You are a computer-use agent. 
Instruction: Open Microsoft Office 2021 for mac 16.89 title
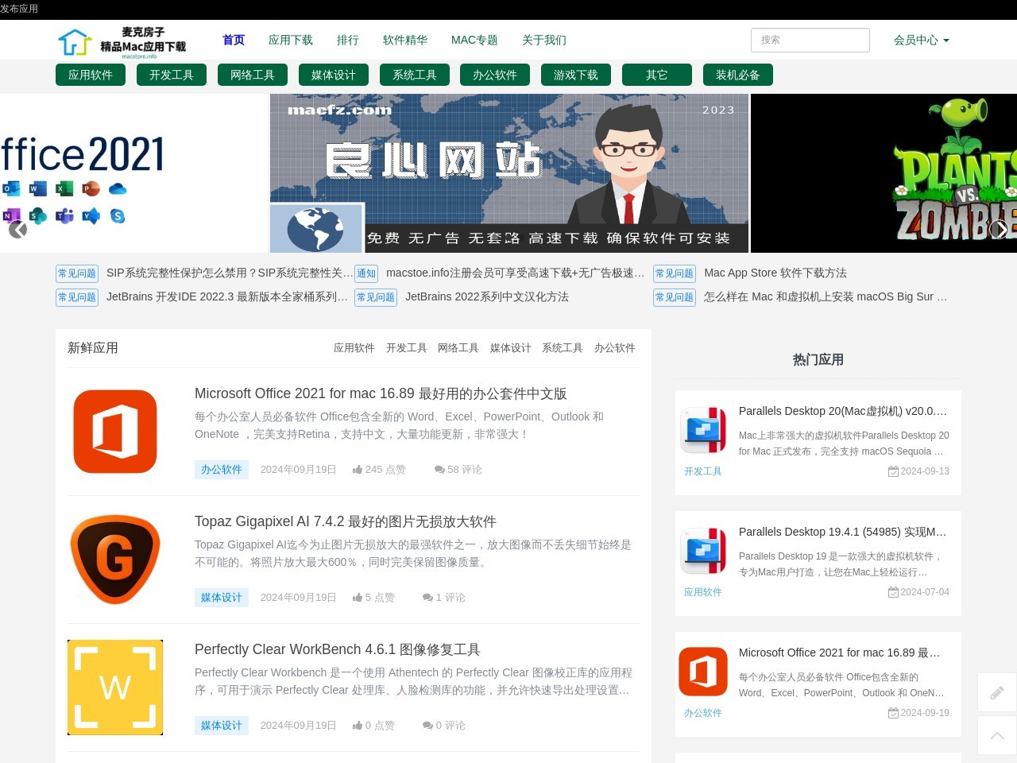point(381,393)
